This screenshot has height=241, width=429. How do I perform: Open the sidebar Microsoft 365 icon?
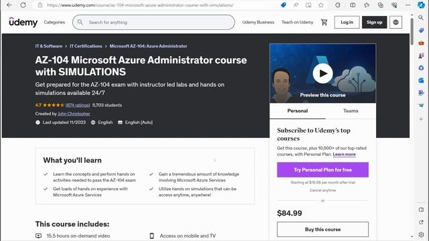(421, 68)
